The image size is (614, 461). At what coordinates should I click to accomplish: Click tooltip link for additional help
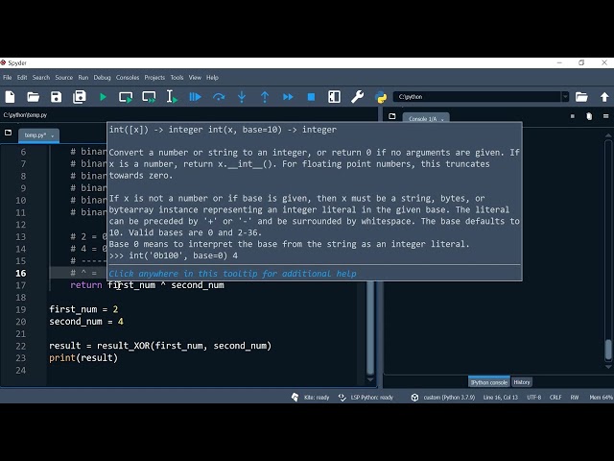pyautogui.click(x=232, y=274)
